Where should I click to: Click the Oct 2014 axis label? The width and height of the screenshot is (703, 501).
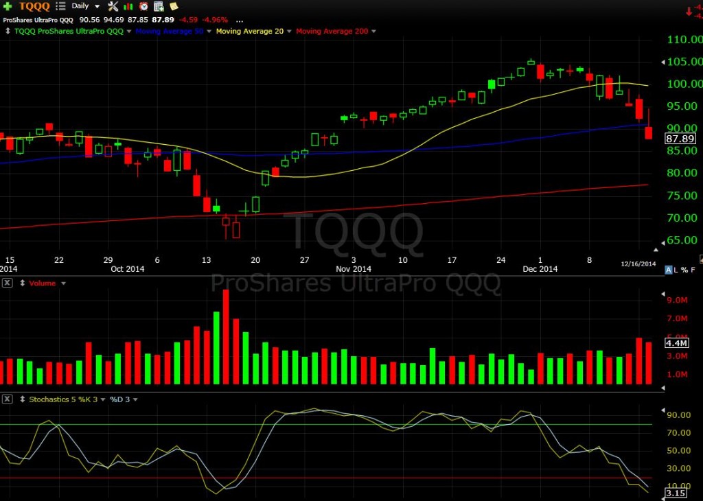127,269
